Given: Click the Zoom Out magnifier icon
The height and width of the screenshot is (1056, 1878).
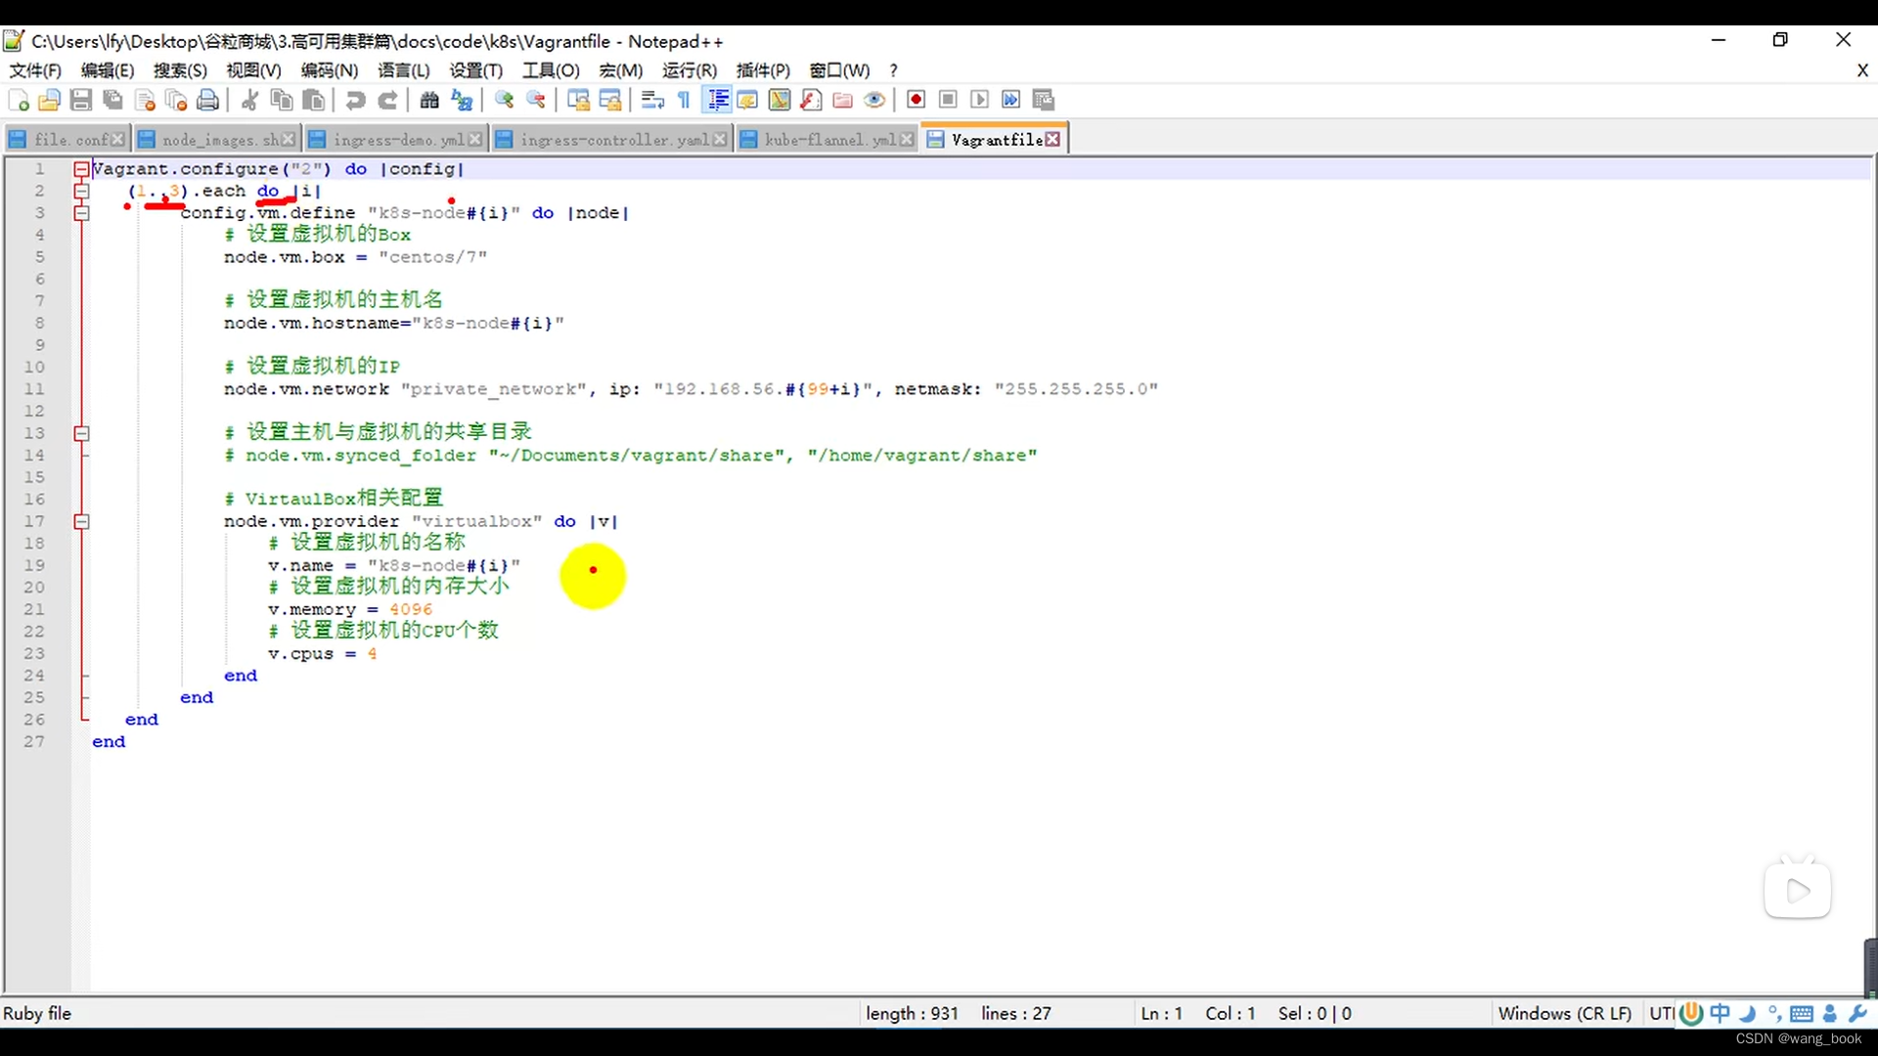Looking at the screenshot, I should 536,100.
